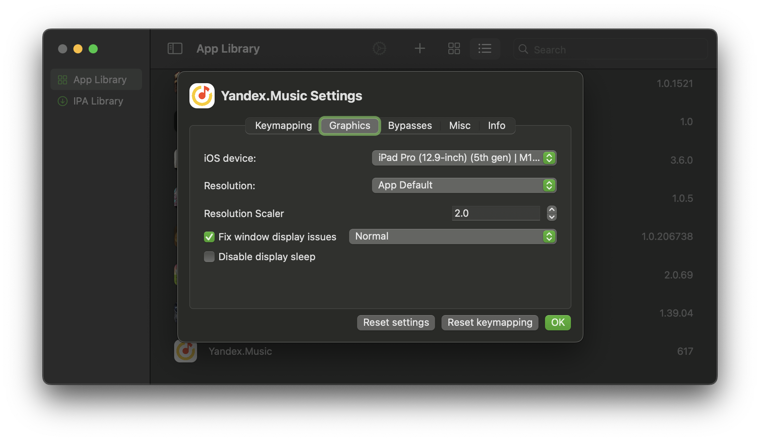Open the iOS device dropdown
The height and width of the screenshot is (441, 760).
[464, 158]
